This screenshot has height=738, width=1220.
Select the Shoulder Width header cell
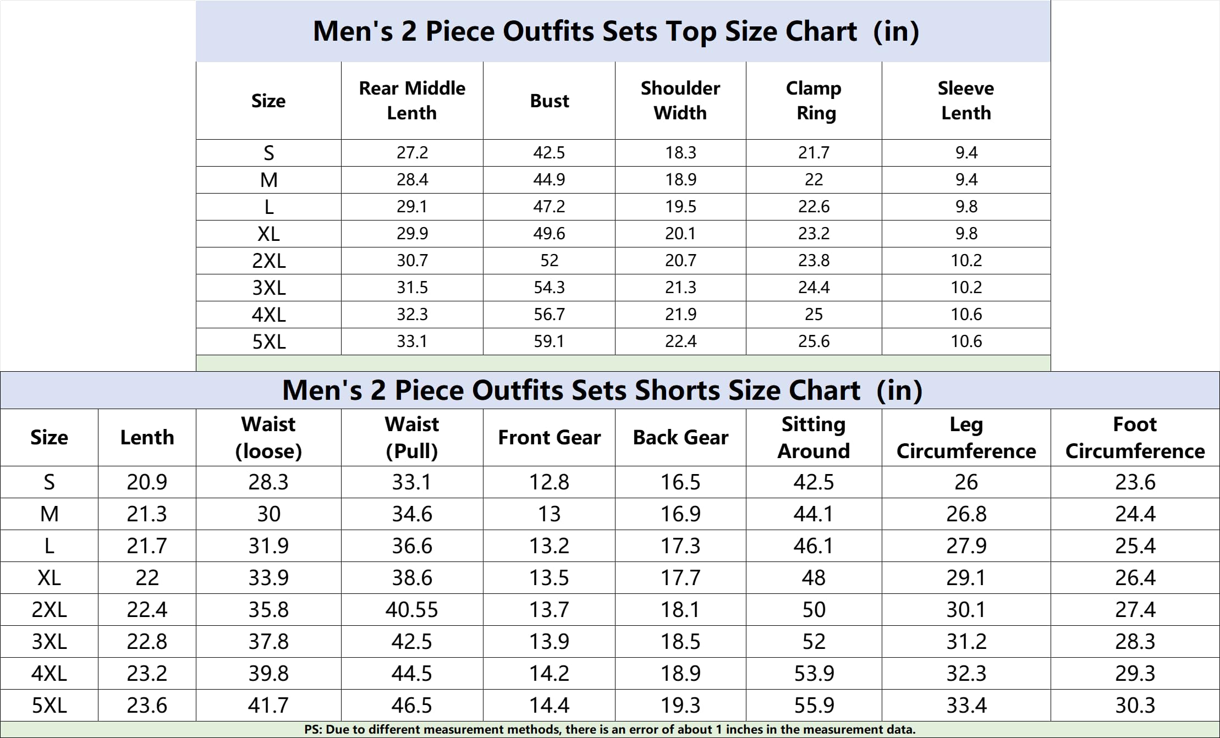click(680, 101)
